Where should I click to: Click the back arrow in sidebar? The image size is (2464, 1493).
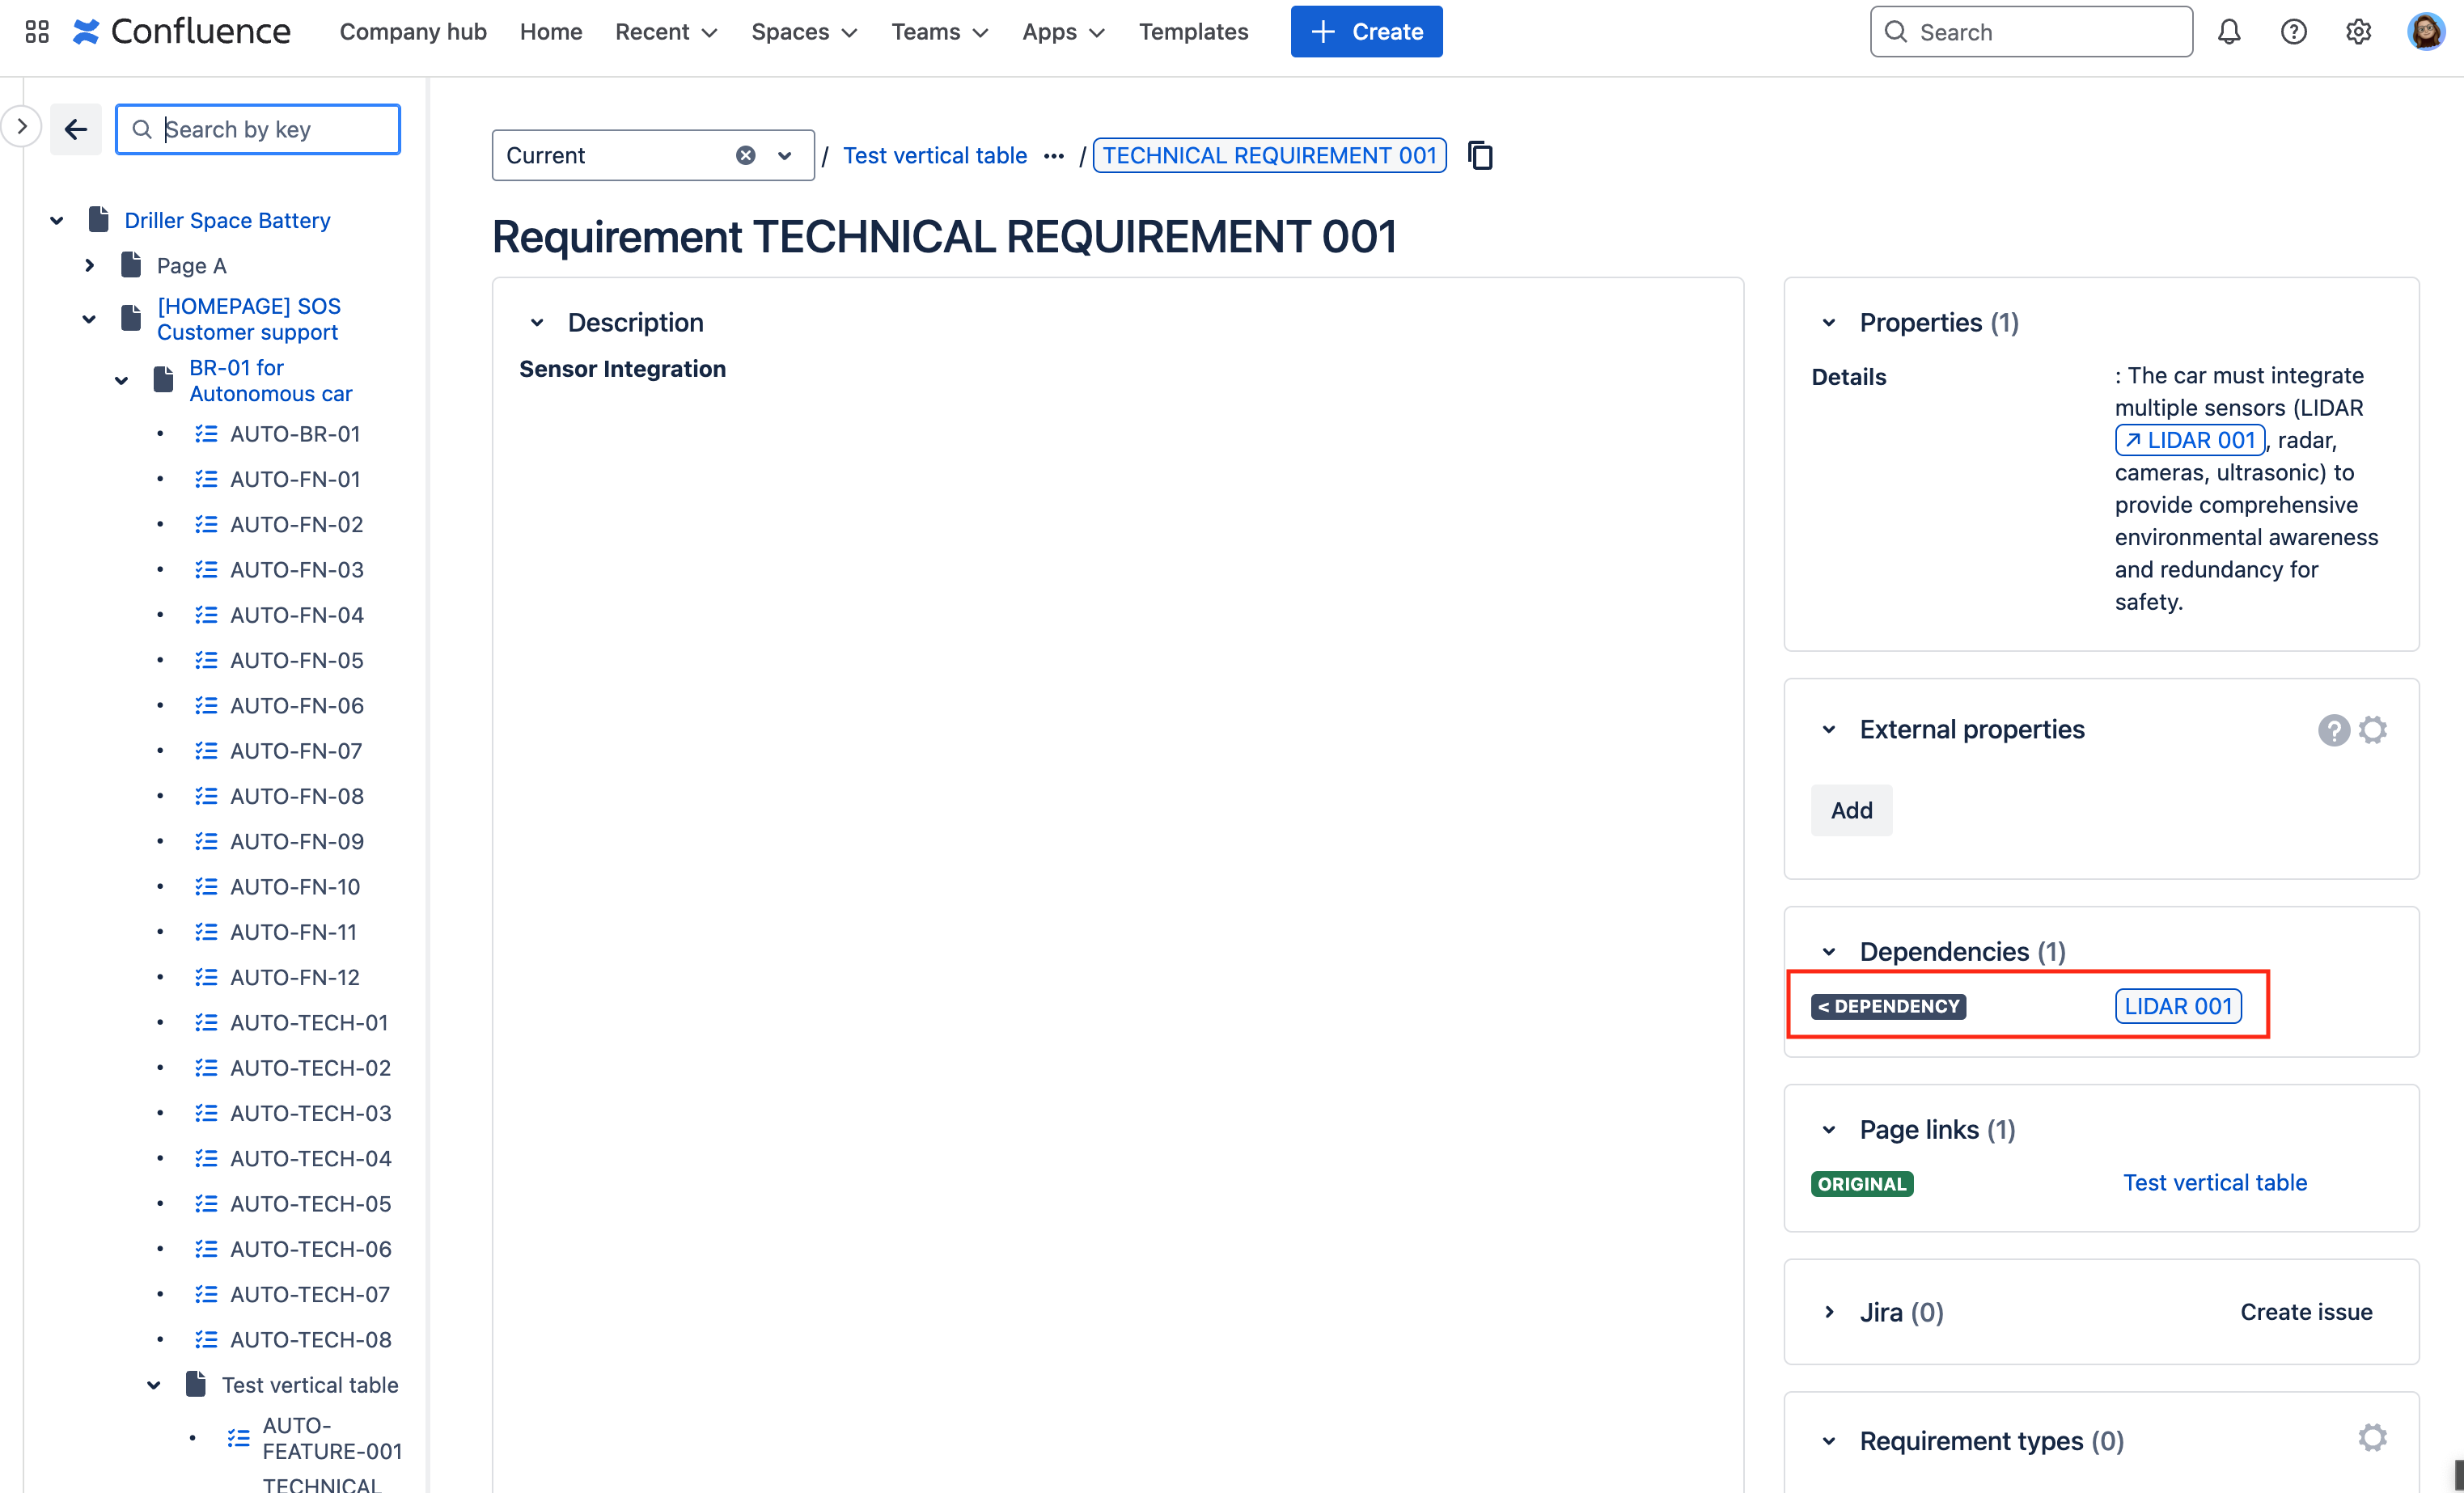coord(76,129)
